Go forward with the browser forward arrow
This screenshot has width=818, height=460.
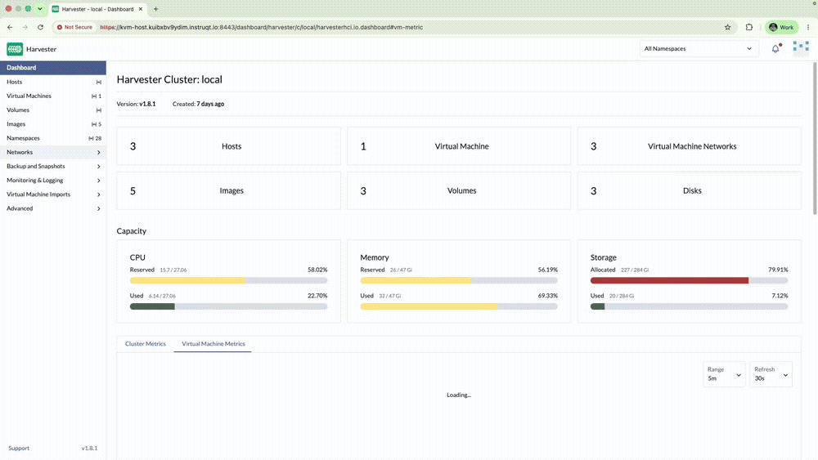coord(25,27)
